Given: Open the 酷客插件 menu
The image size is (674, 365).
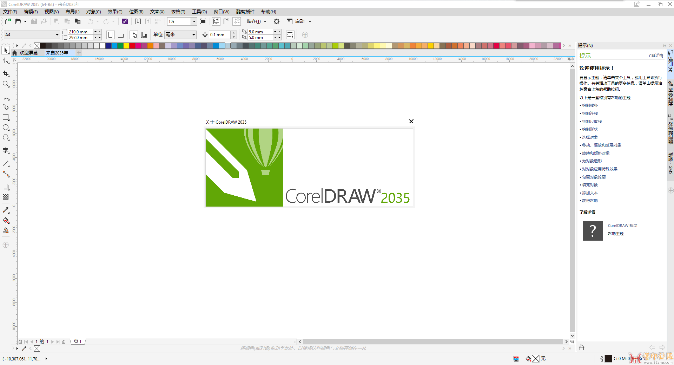Looking at the screenshot, I should click(x=245, y=12).
